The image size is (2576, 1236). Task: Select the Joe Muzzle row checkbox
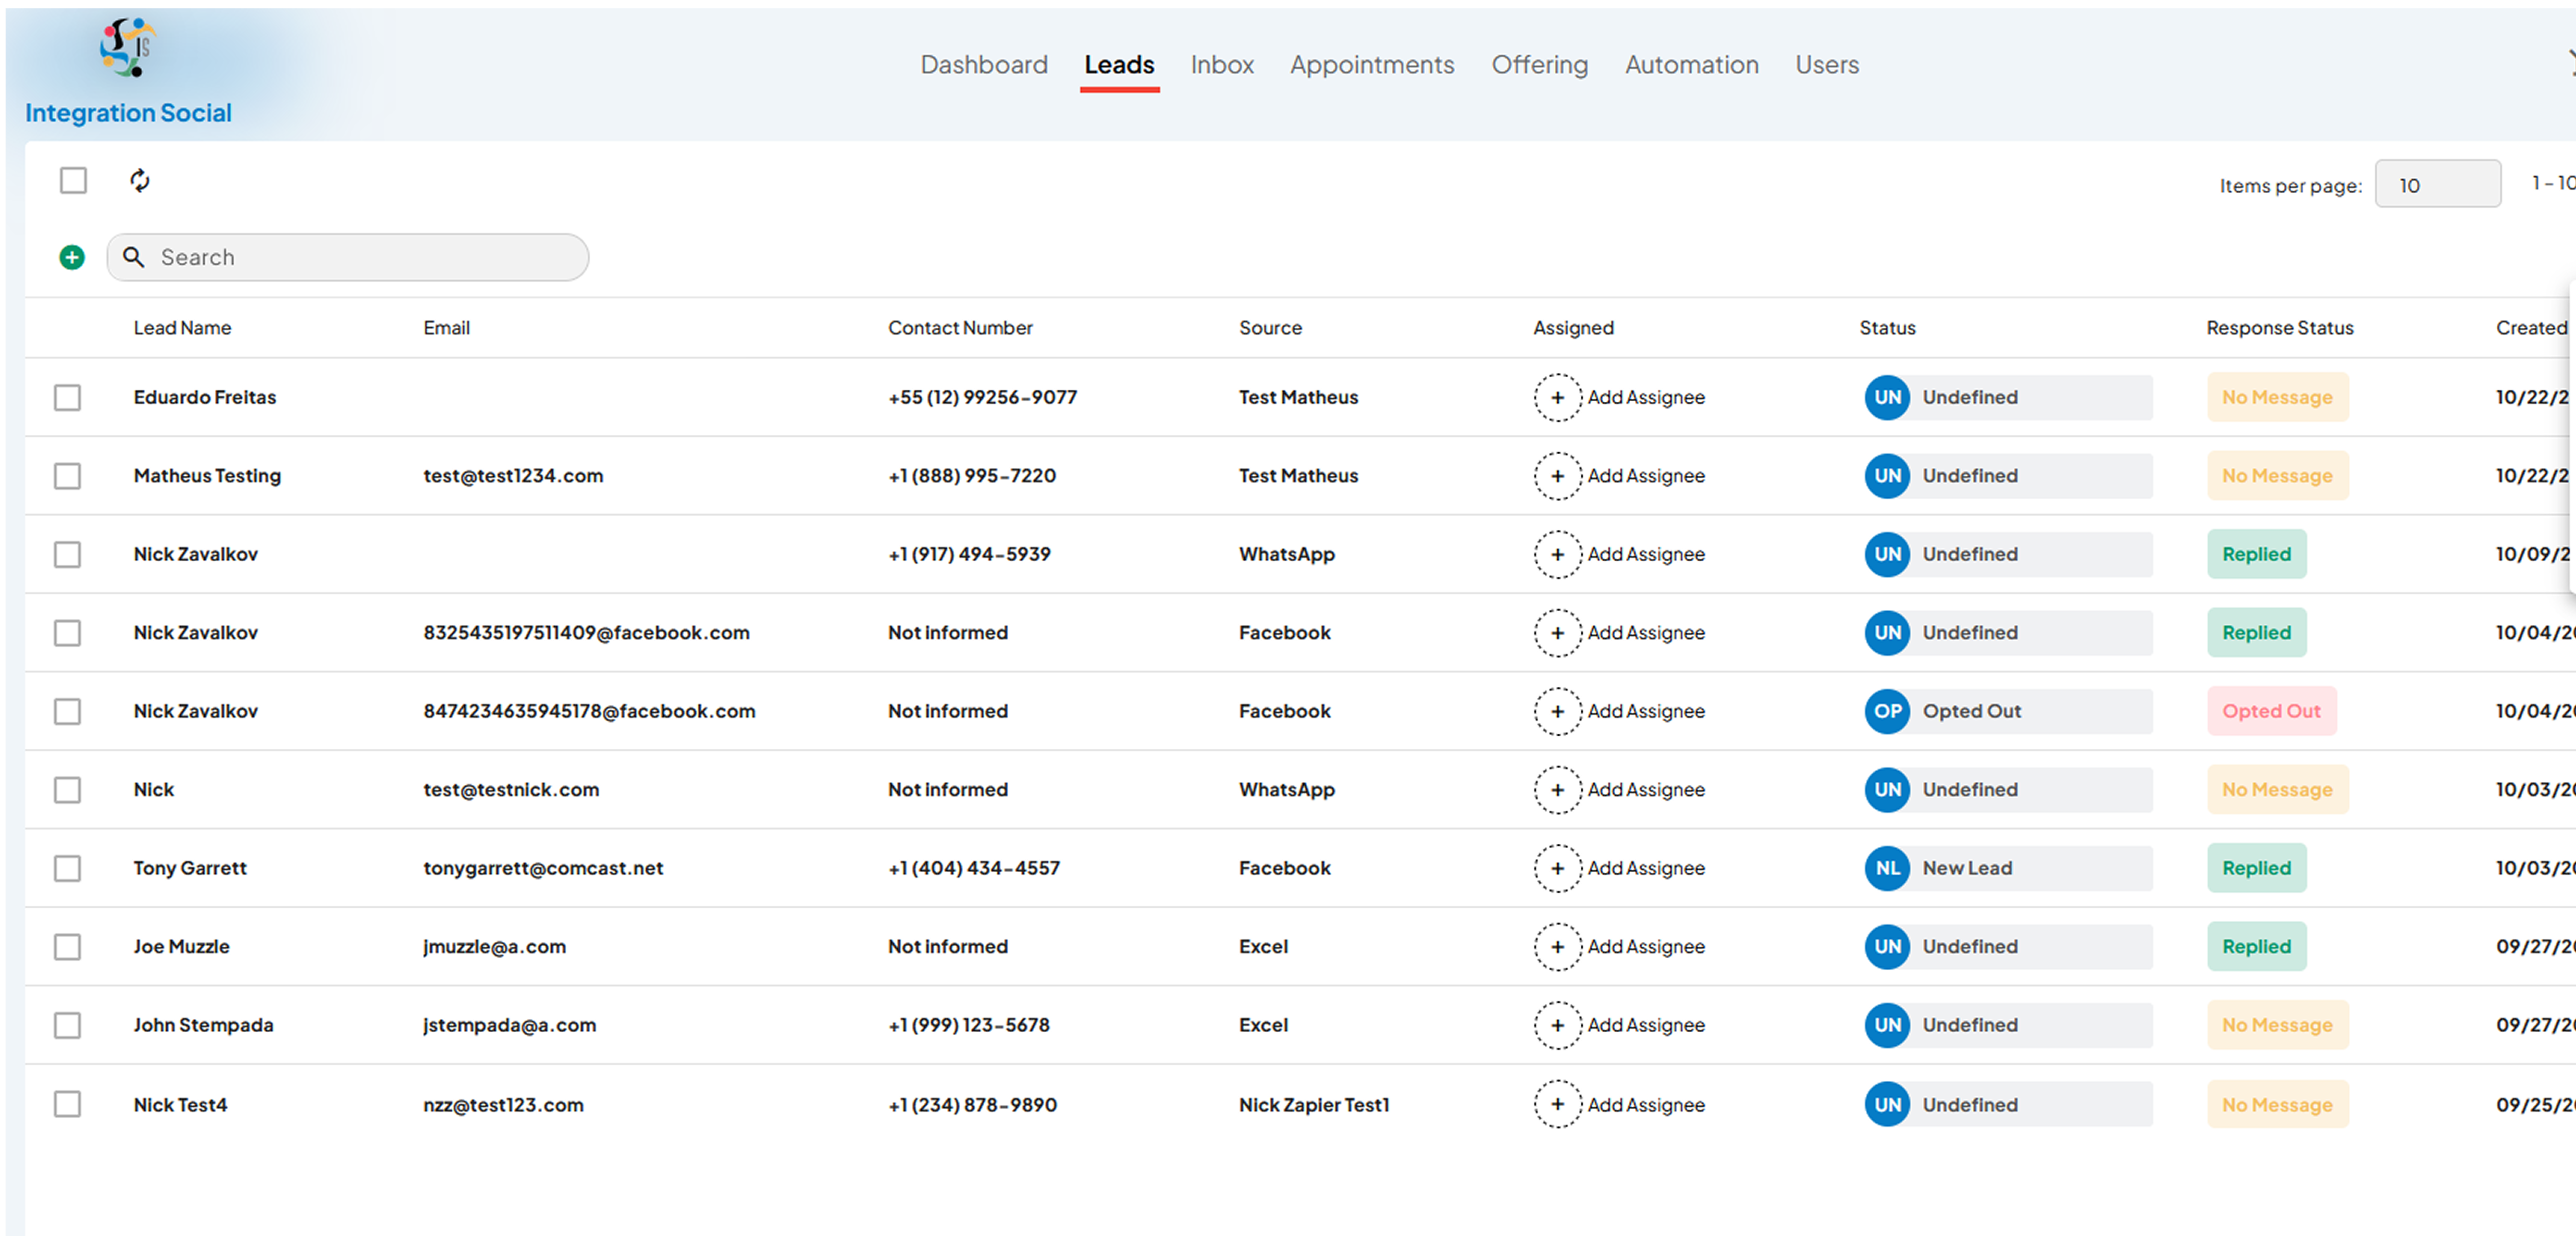67,947
